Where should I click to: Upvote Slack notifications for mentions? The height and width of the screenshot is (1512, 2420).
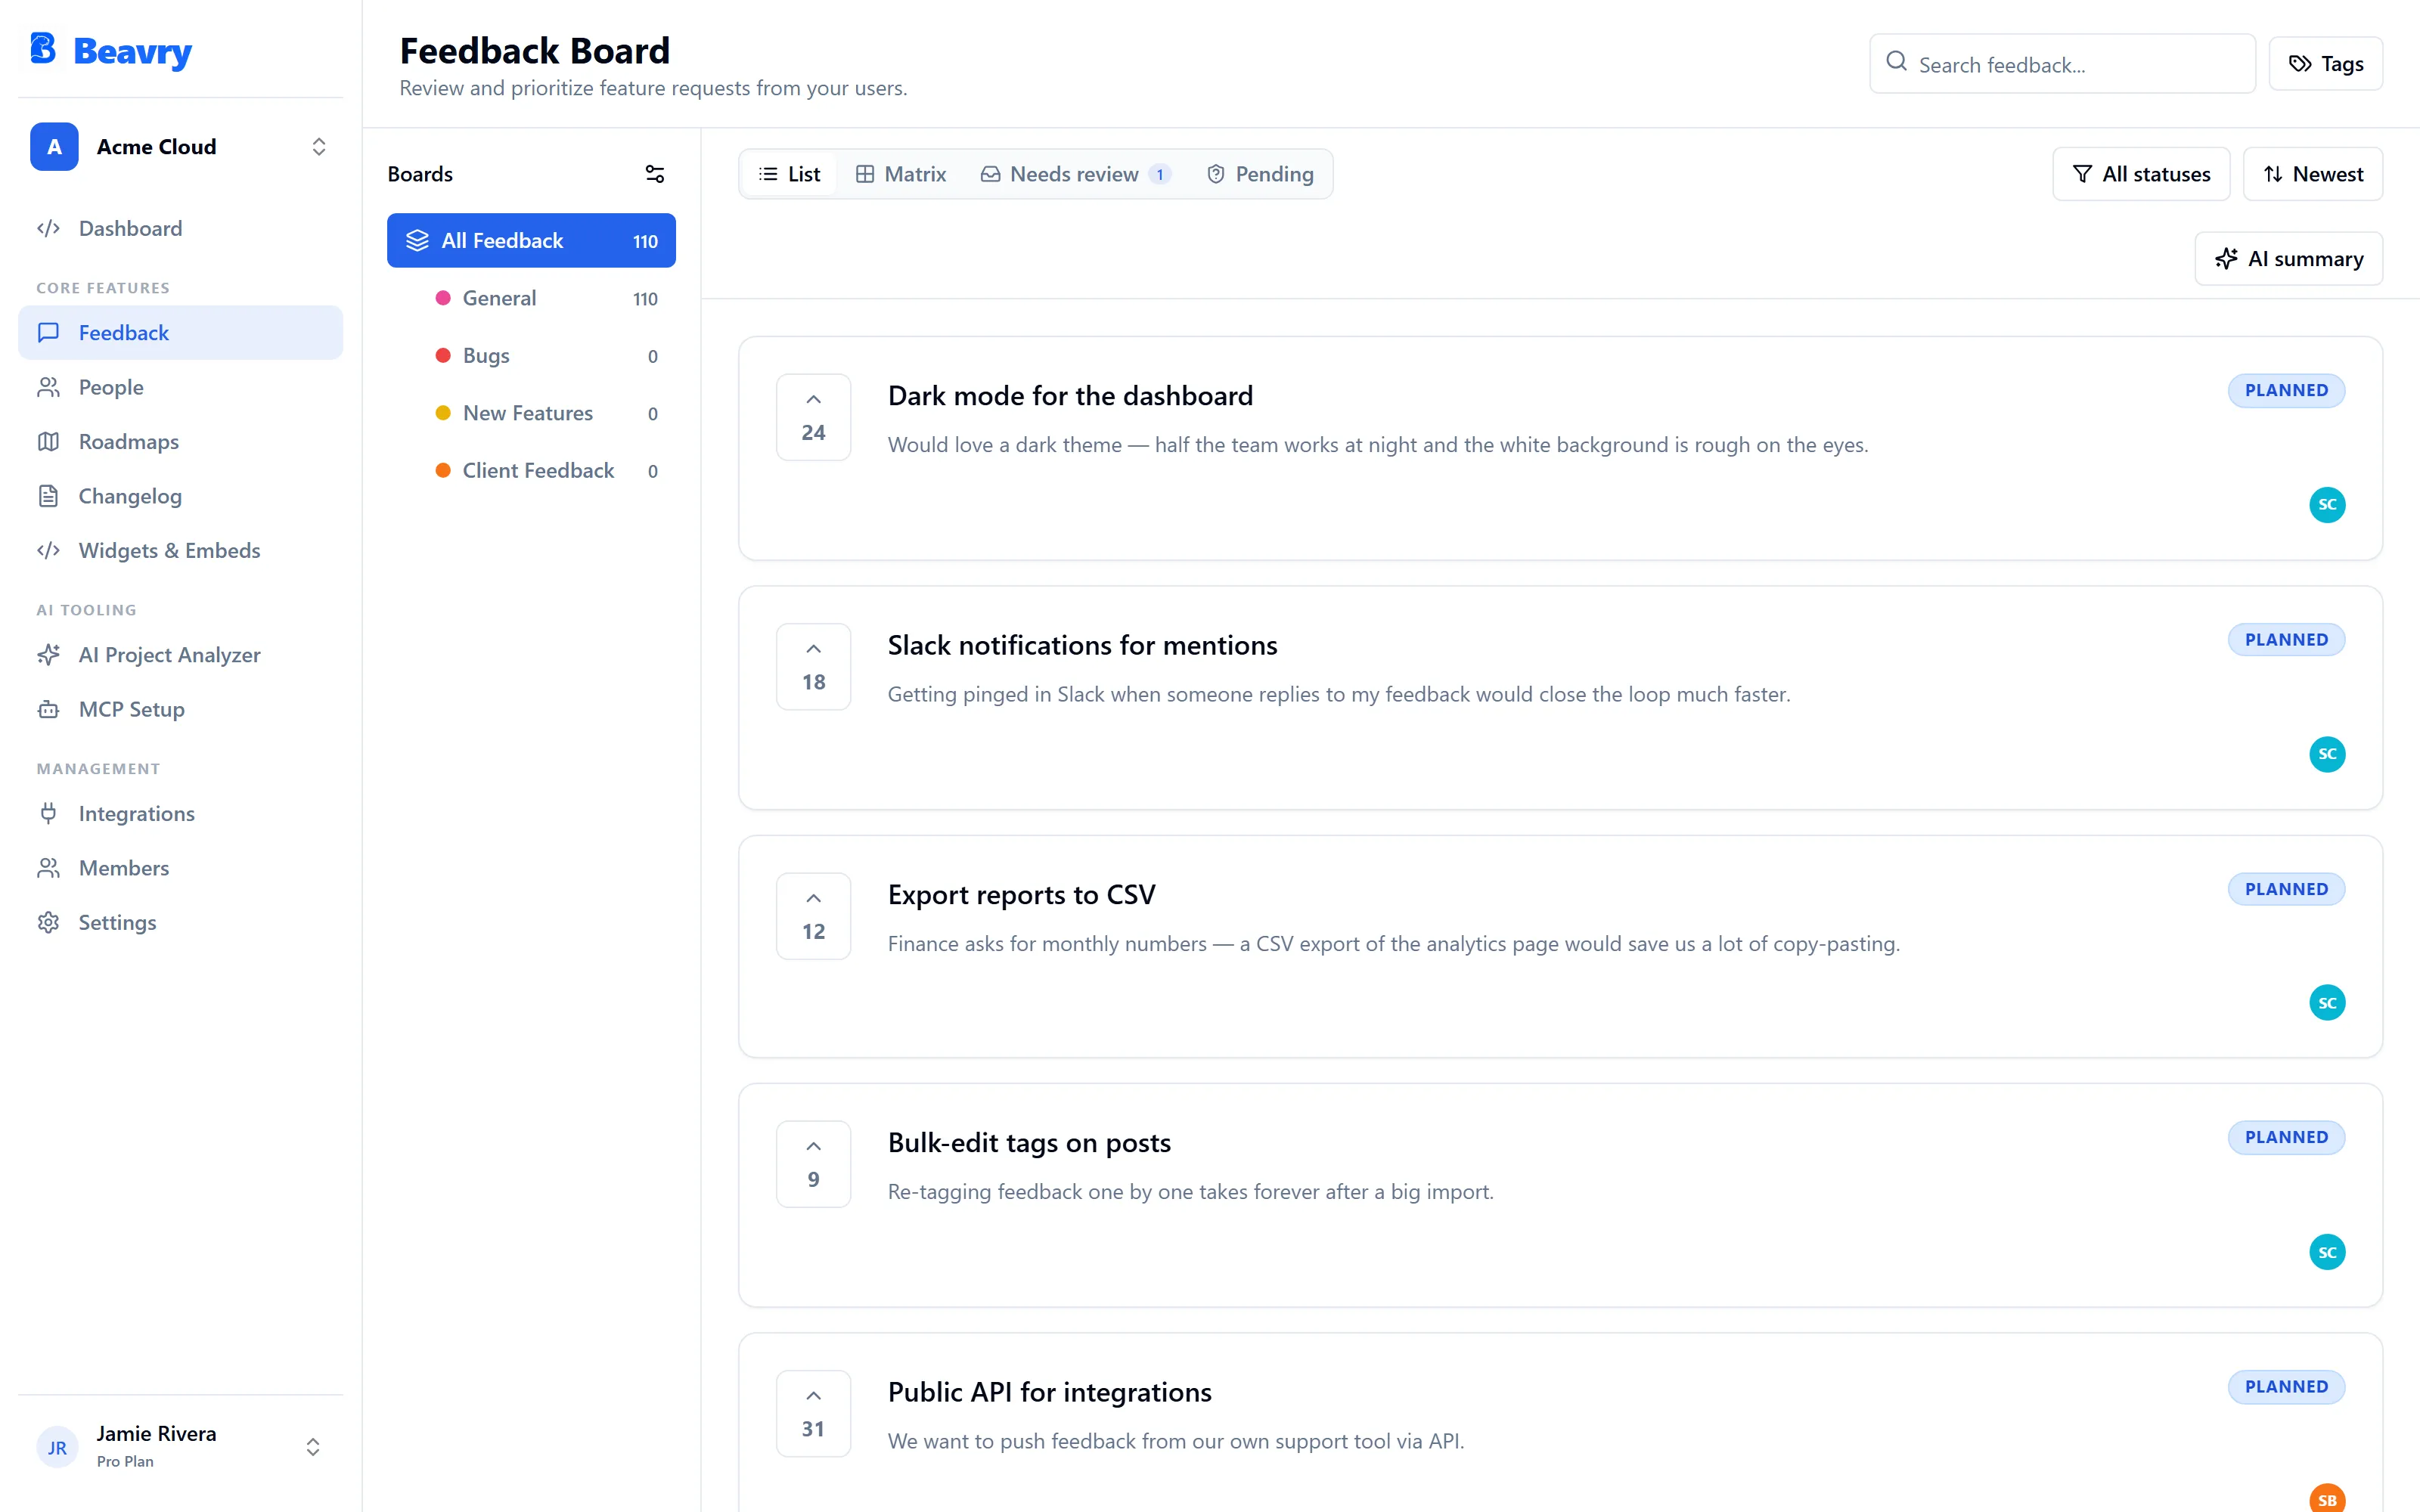(814, 667)
